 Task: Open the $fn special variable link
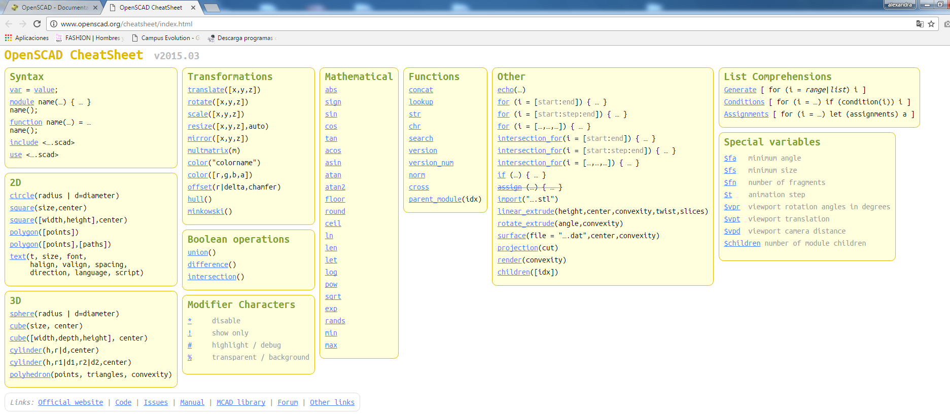(730, 182)
